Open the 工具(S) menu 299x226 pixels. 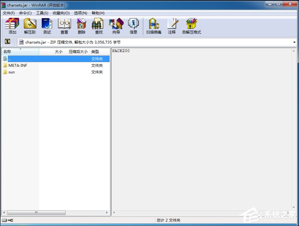(x=41, y=13)
